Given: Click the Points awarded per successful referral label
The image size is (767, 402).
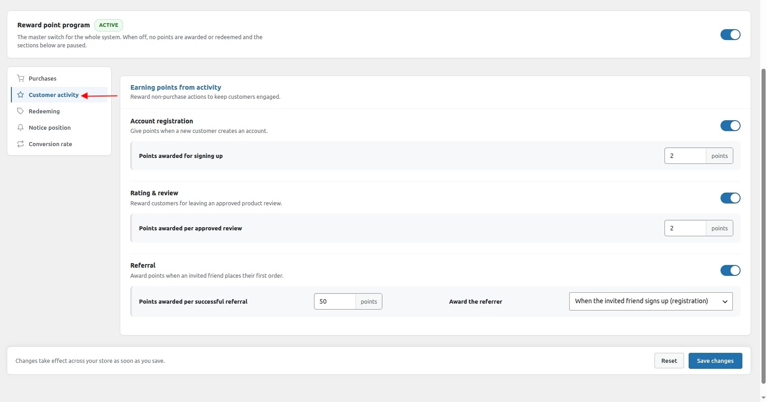Looking at the screenshot, I should pos(193,301).
